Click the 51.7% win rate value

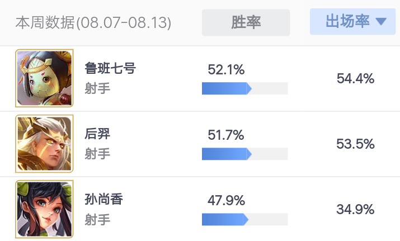point(226,135)
